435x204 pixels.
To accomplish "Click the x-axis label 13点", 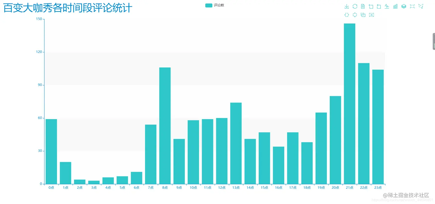I will click(x=236, y=188).
